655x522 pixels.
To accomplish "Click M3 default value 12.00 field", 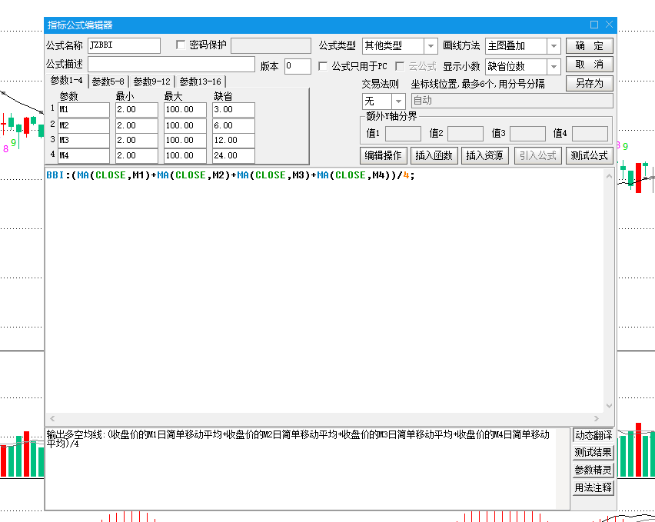I will (234, 141).
